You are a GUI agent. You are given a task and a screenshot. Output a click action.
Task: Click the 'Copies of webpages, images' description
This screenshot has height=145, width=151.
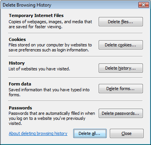click(50, 24)
